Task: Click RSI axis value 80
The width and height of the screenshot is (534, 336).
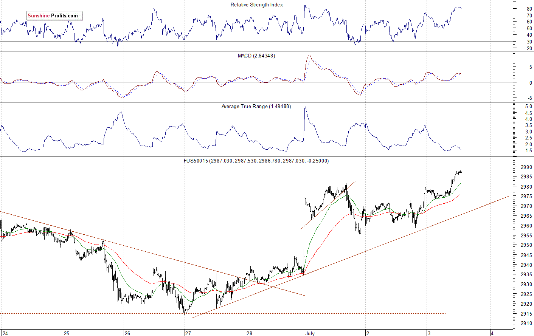Action: (x=529, y=9)
